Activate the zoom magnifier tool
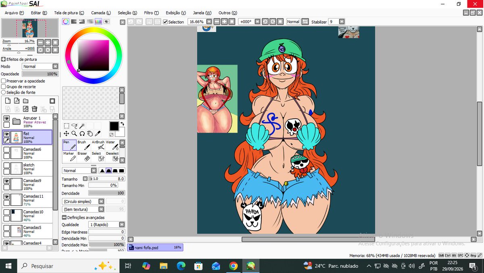Image resolution: width=484 pixels, height=273 pixels. point(74,133)
